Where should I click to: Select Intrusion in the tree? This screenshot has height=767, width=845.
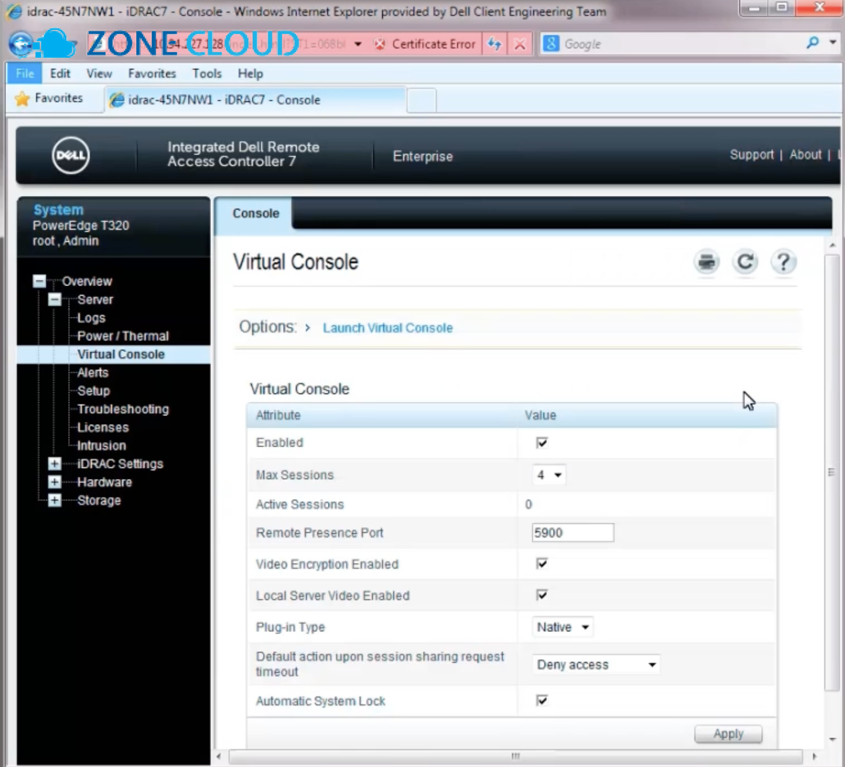[x=102, y=446]
